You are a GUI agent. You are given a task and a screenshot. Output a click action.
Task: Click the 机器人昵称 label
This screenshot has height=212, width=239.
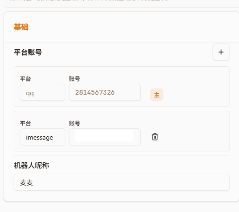tap(31, 166)
